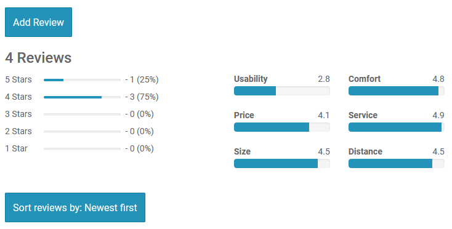Image resolution: width=452 pixels, height=229 pixels.
Task: Click the 1 Star rating bar
Action: [x=82, y=149]
